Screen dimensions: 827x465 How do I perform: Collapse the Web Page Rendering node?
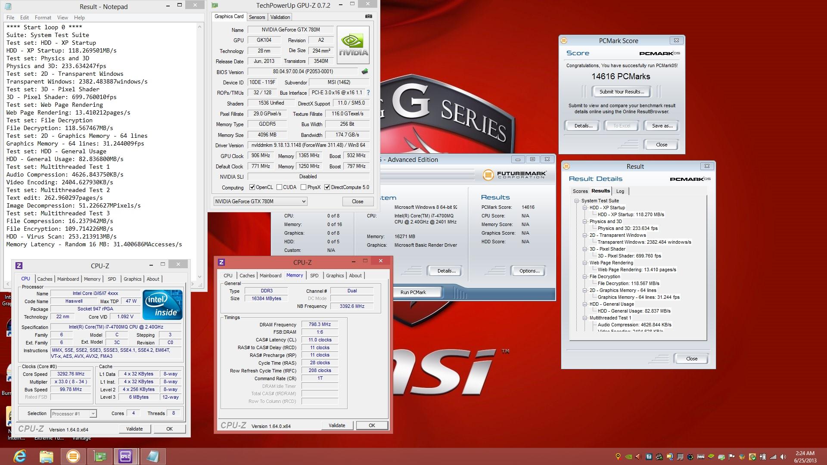point(585,263)
